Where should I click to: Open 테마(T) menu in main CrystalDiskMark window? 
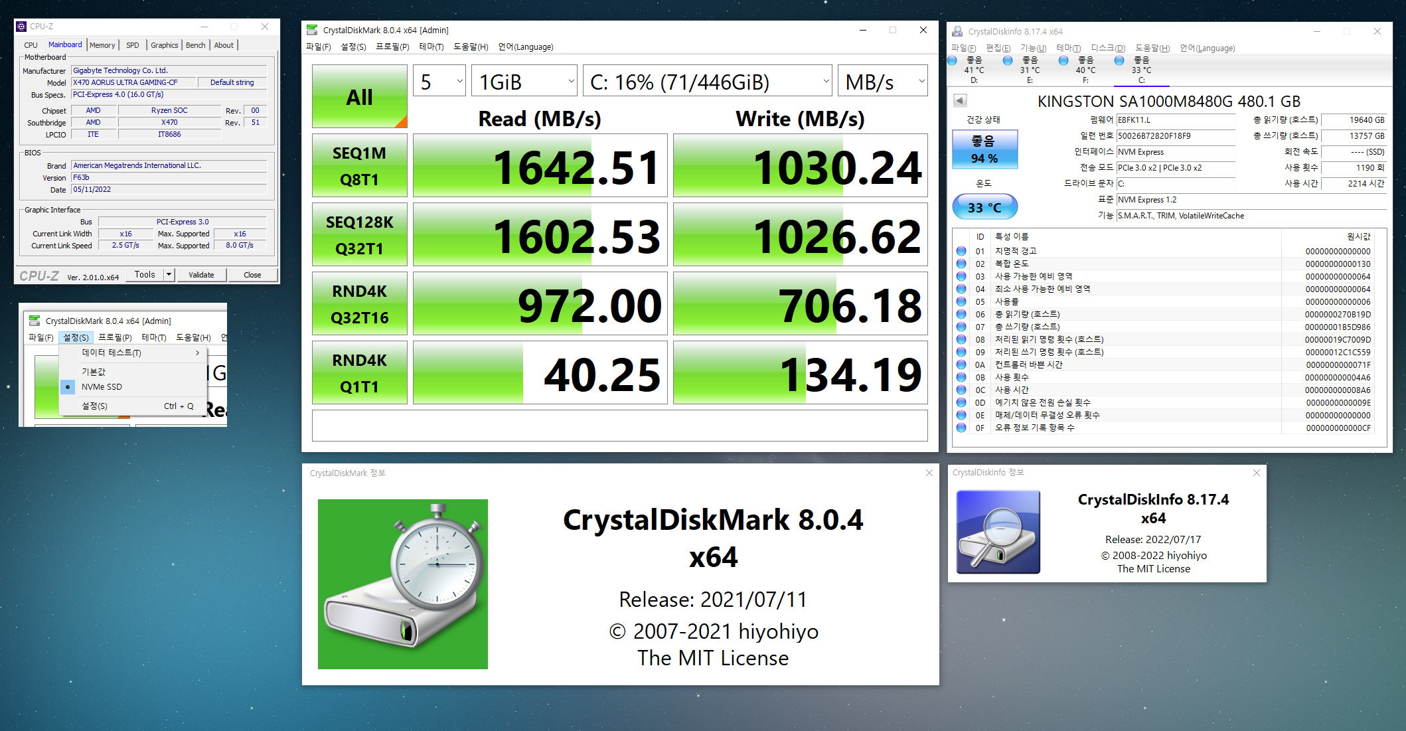(431, 46)
